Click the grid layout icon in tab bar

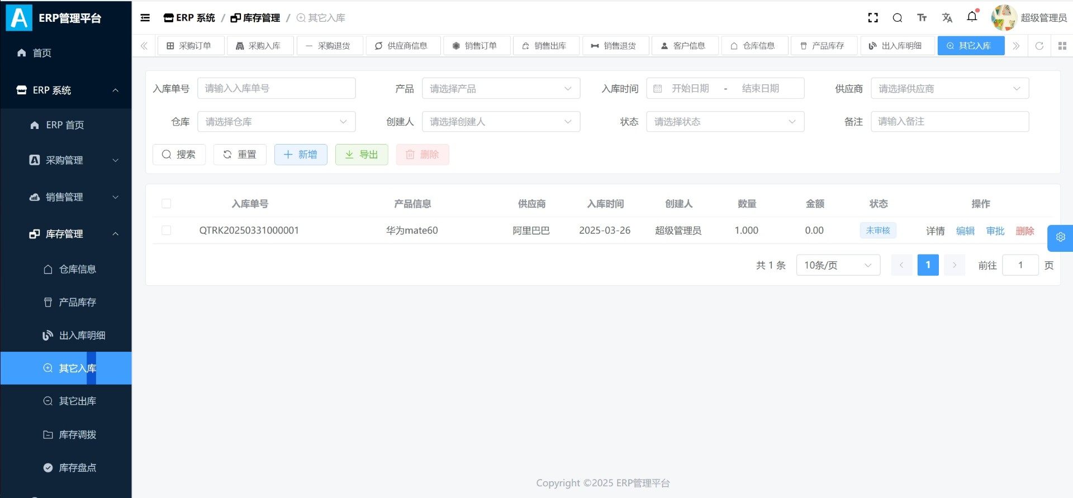coord(1062,46)
